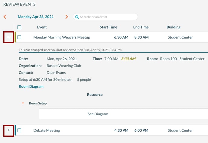Check the Monday Morning Weavers Meetup checkbox

click(x=19, y=37)
